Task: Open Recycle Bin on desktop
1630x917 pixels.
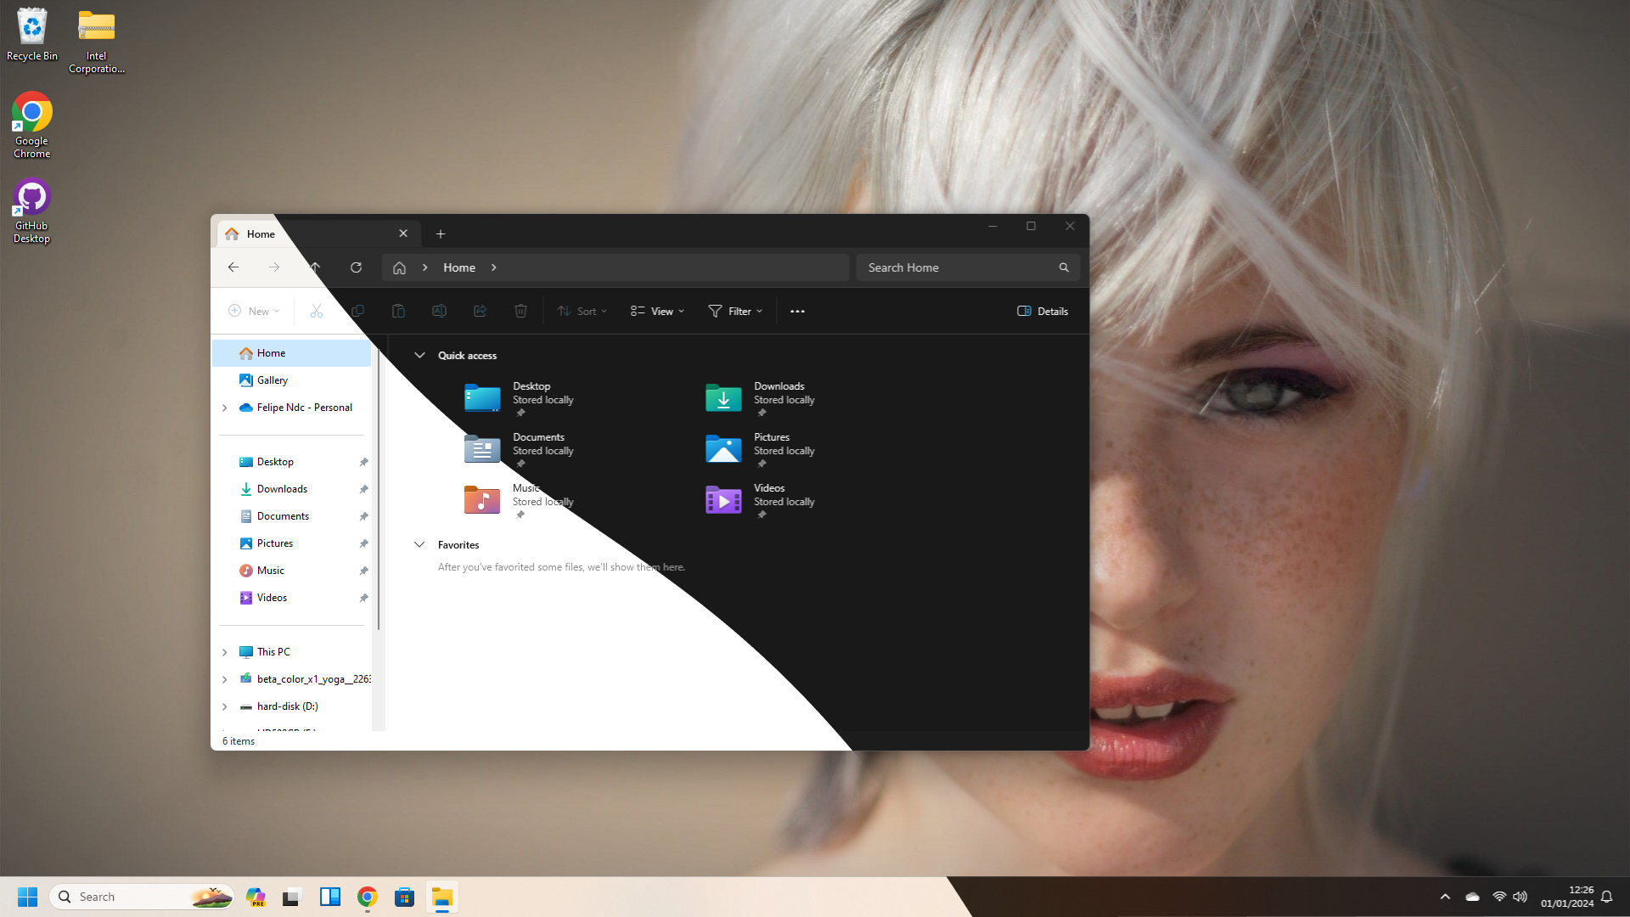Action: (x=32, y=35)
